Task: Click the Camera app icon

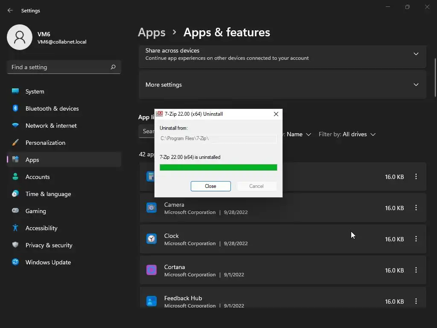Action: [x=151, y=208]
